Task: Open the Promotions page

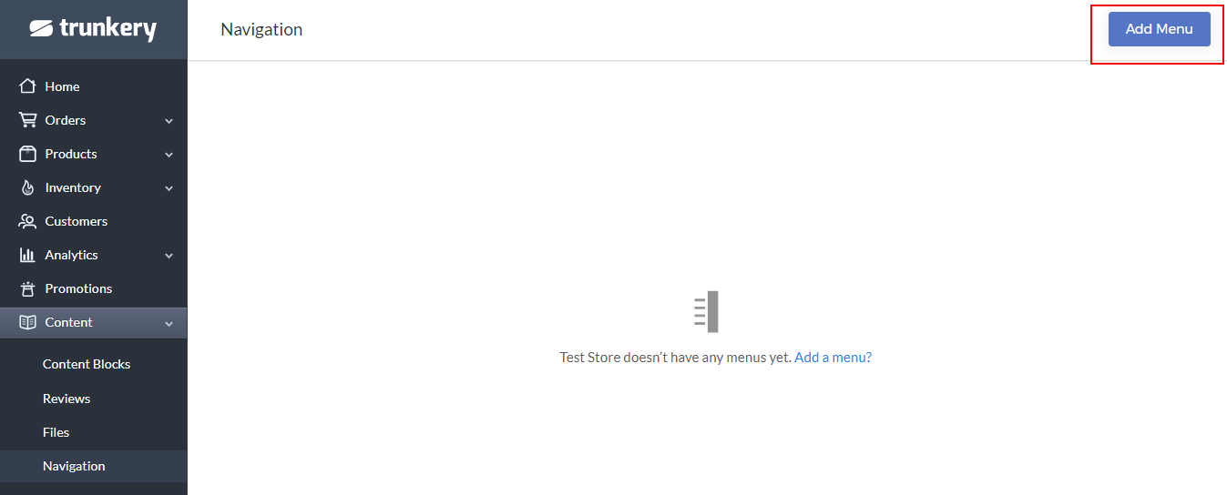Action: 93,288
